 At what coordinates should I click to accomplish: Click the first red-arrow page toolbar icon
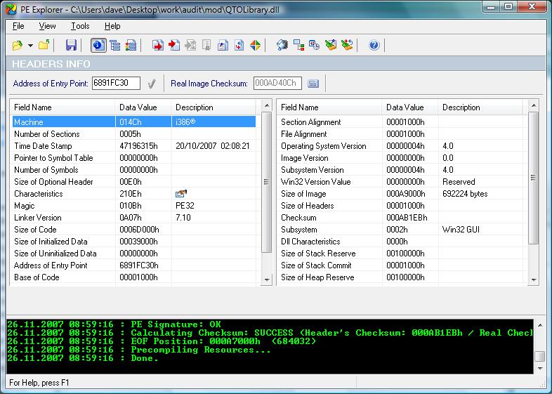[158, 45]
